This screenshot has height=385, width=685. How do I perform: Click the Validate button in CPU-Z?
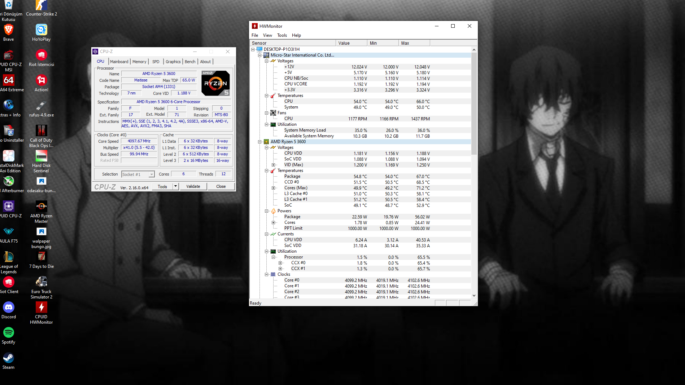coord(193,186)
